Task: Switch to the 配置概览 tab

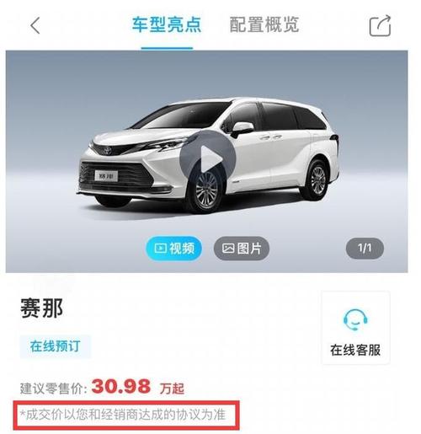Action: (x=264, y=24)
